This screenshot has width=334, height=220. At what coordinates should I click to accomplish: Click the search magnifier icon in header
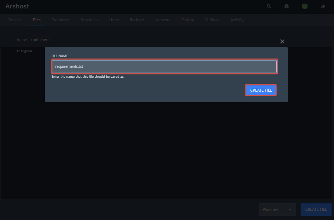(269, 6)
